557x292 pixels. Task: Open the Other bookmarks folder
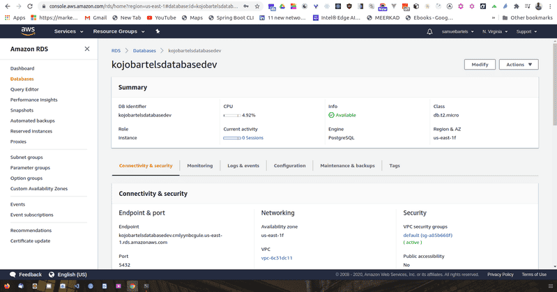point(528,17)
